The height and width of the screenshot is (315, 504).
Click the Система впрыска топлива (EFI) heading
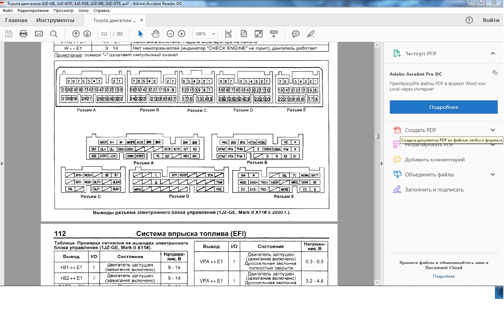(191, 234)
